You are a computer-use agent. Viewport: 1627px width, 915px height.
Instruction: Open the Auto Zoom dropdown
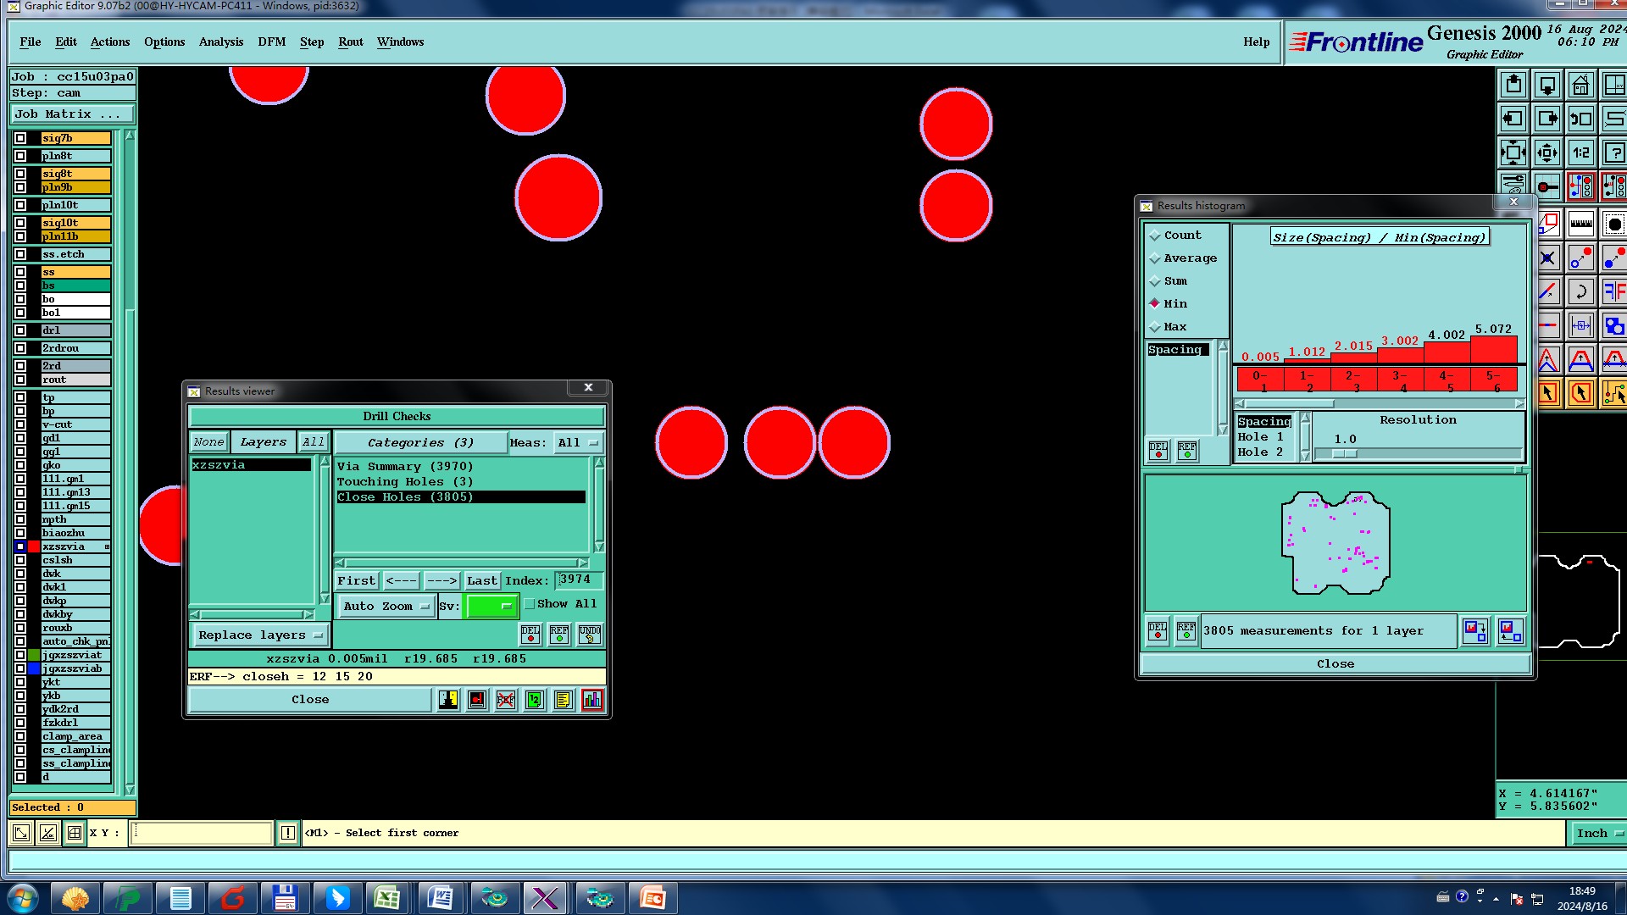[386, 607]
